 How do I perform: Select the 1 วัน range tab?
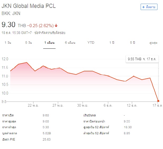pyautogui.click(x=8, y=43)
